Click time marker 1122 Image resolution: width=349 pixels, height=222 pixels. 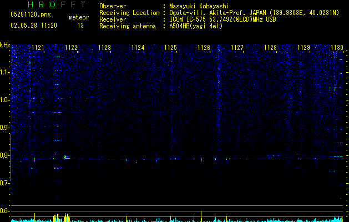coord(71,48)
